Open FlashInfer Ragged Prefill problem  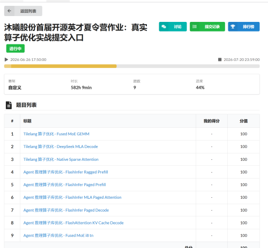coord(65,172)
